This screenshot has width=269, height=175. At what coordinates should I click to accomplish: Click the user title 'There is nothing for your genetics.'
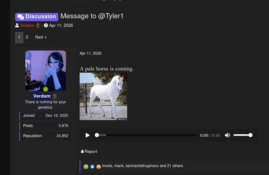tap(45, 105)
